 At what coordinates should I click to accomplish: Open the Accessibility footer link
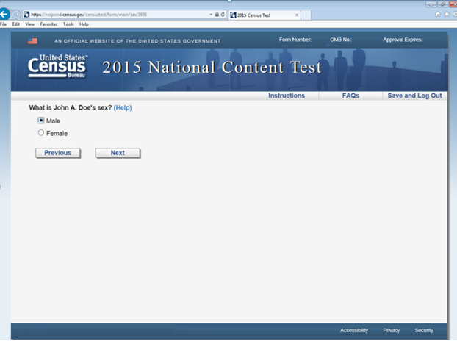click(x=354, y=330)
